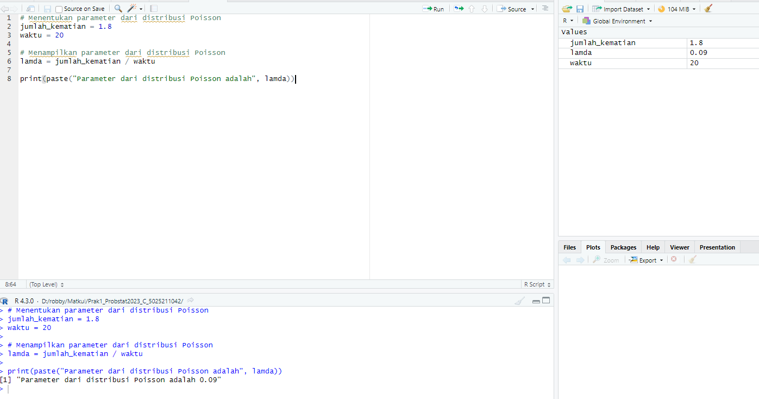Toggle Source on Save checkbox
The height and width of the screenshot is (399, 759).
(59, 9)
